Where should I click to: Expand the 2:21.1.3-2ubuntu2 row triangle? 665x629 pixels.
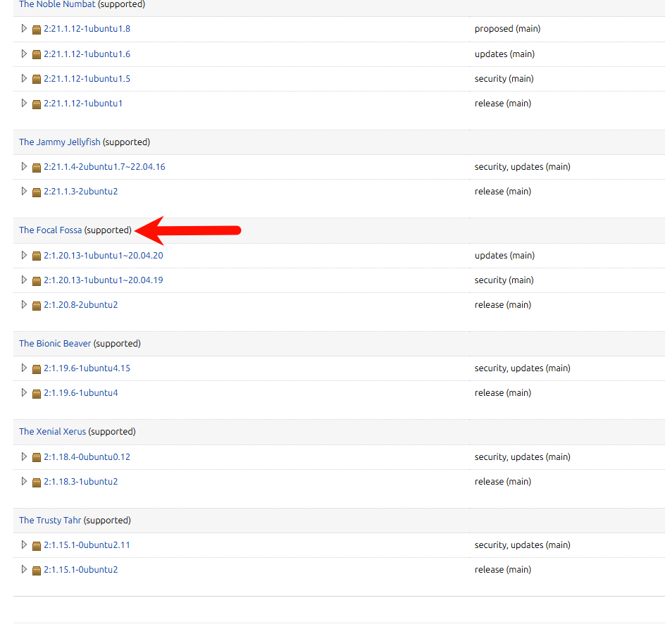(x=24, y=191)
